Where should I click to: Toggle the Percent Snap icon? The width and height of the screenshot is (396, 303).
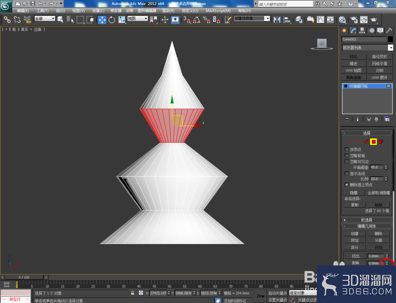click(x=206, y=19)
